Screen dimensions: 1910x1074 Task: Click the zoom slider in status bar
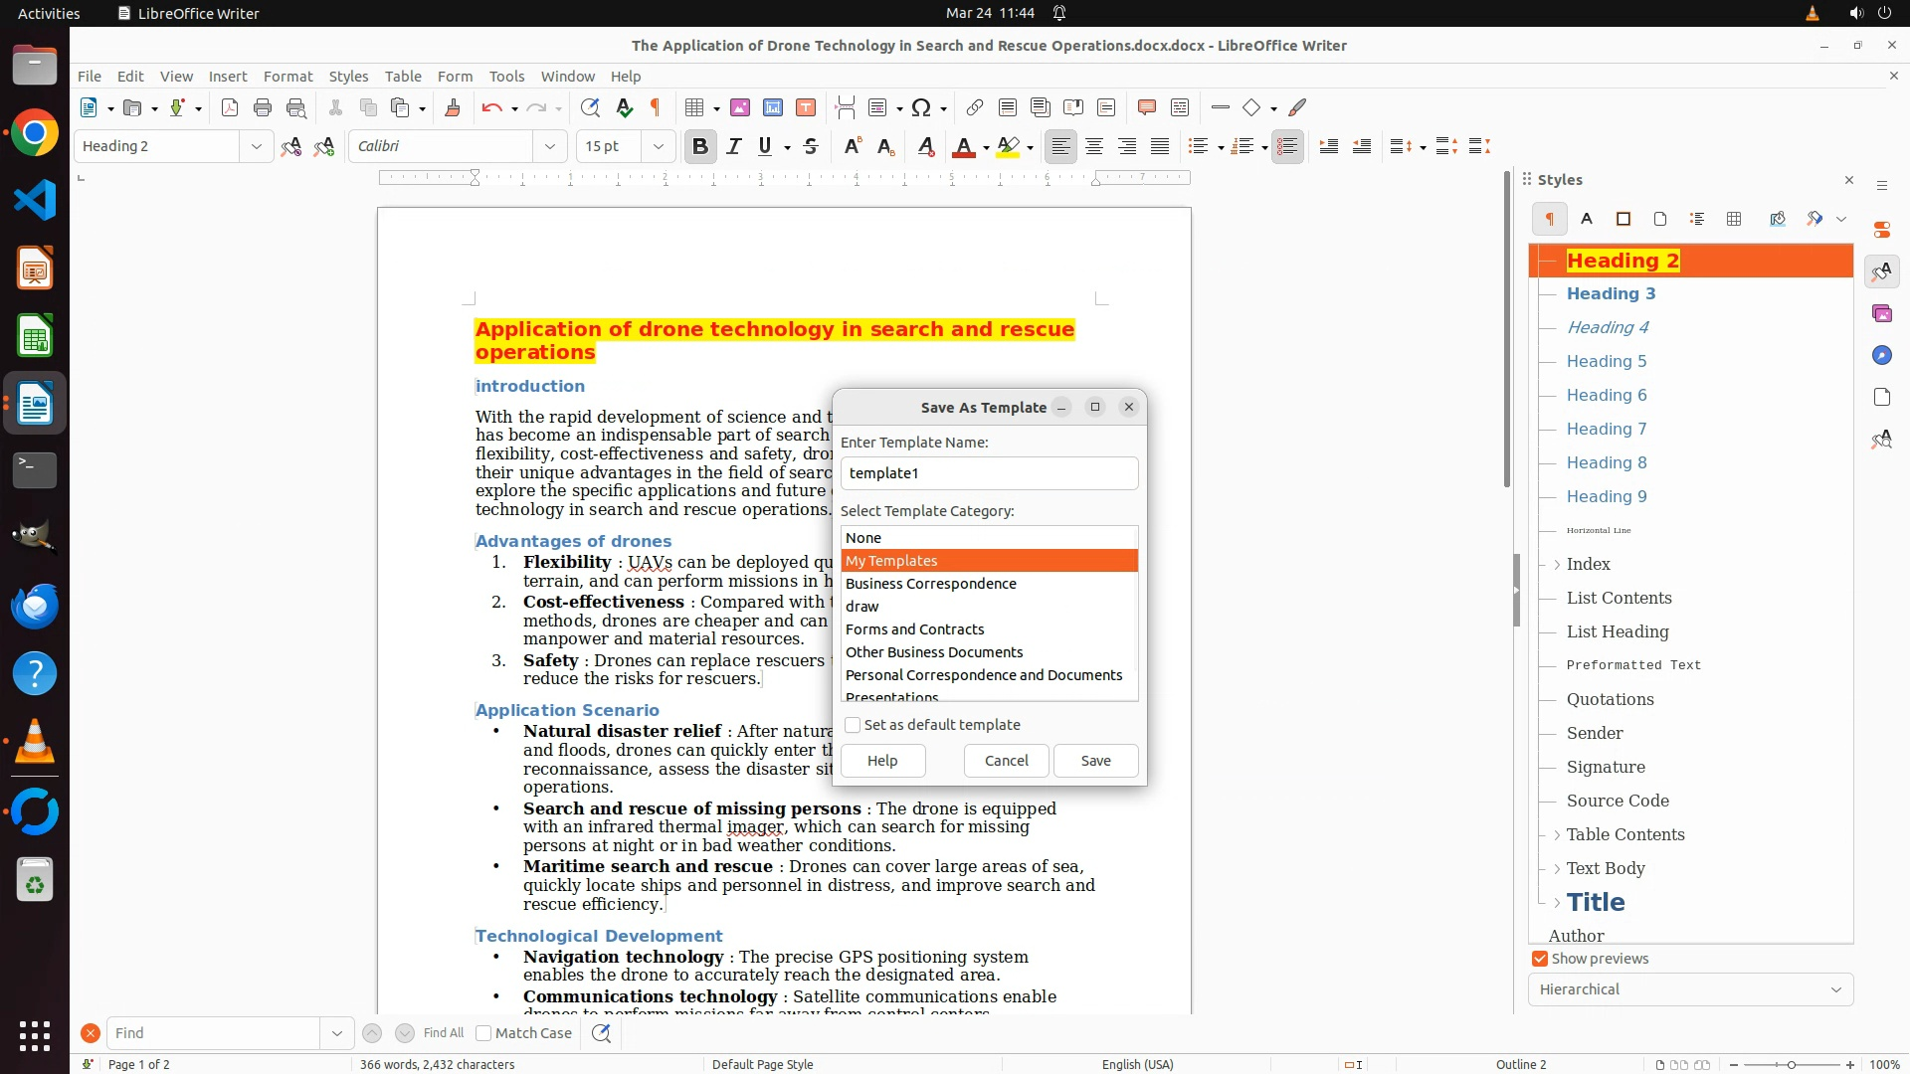click(x=1791, y=1064)
